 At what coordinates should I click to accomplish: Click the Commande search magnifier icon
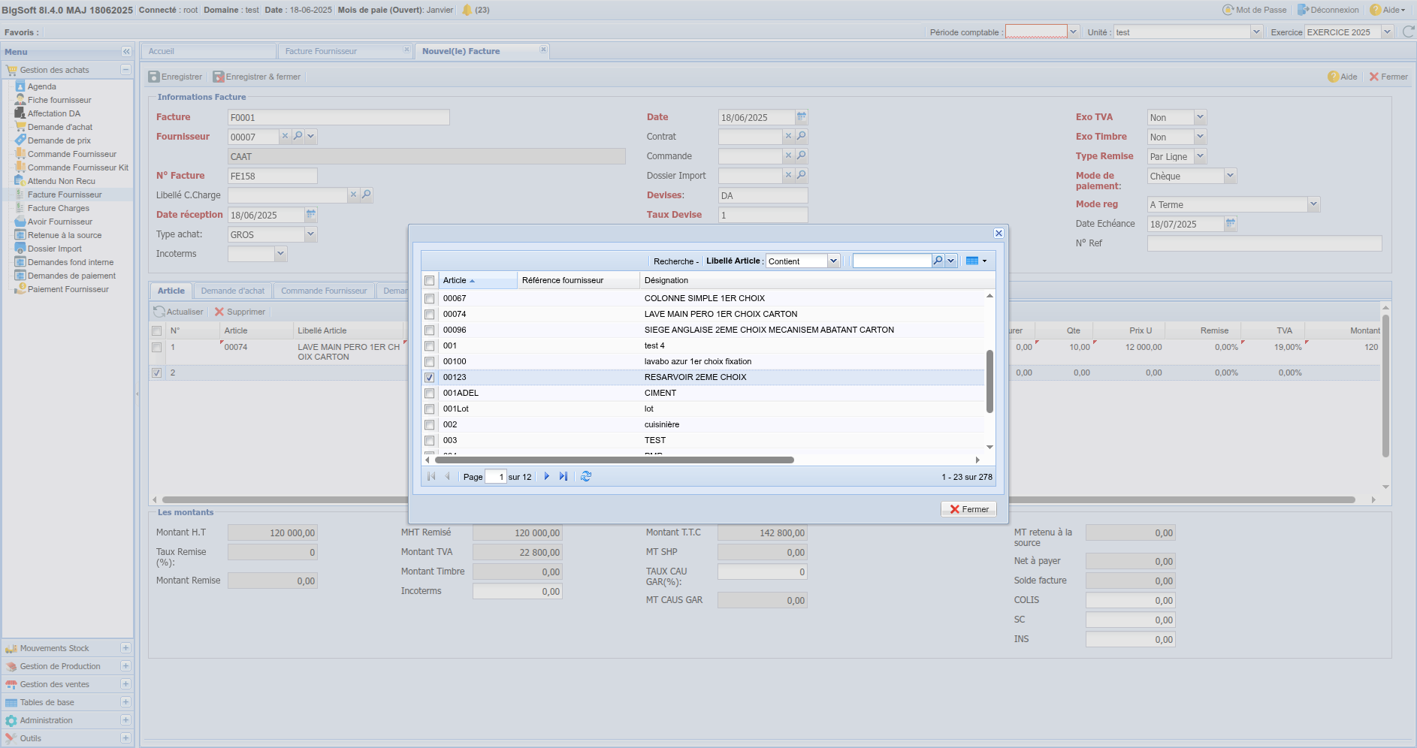click(802, 155)
